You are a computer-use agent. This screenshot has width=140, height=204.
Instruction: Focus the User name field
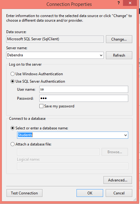click(84, 89)
